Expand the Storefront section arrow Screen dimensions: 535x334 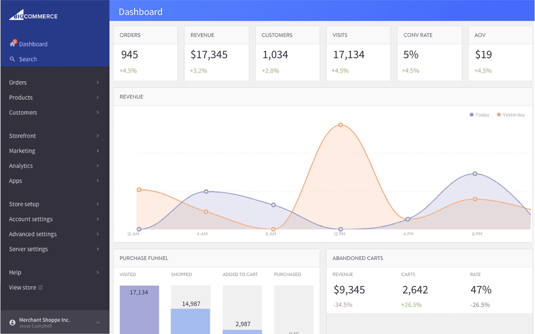click(x=98, y=136)
